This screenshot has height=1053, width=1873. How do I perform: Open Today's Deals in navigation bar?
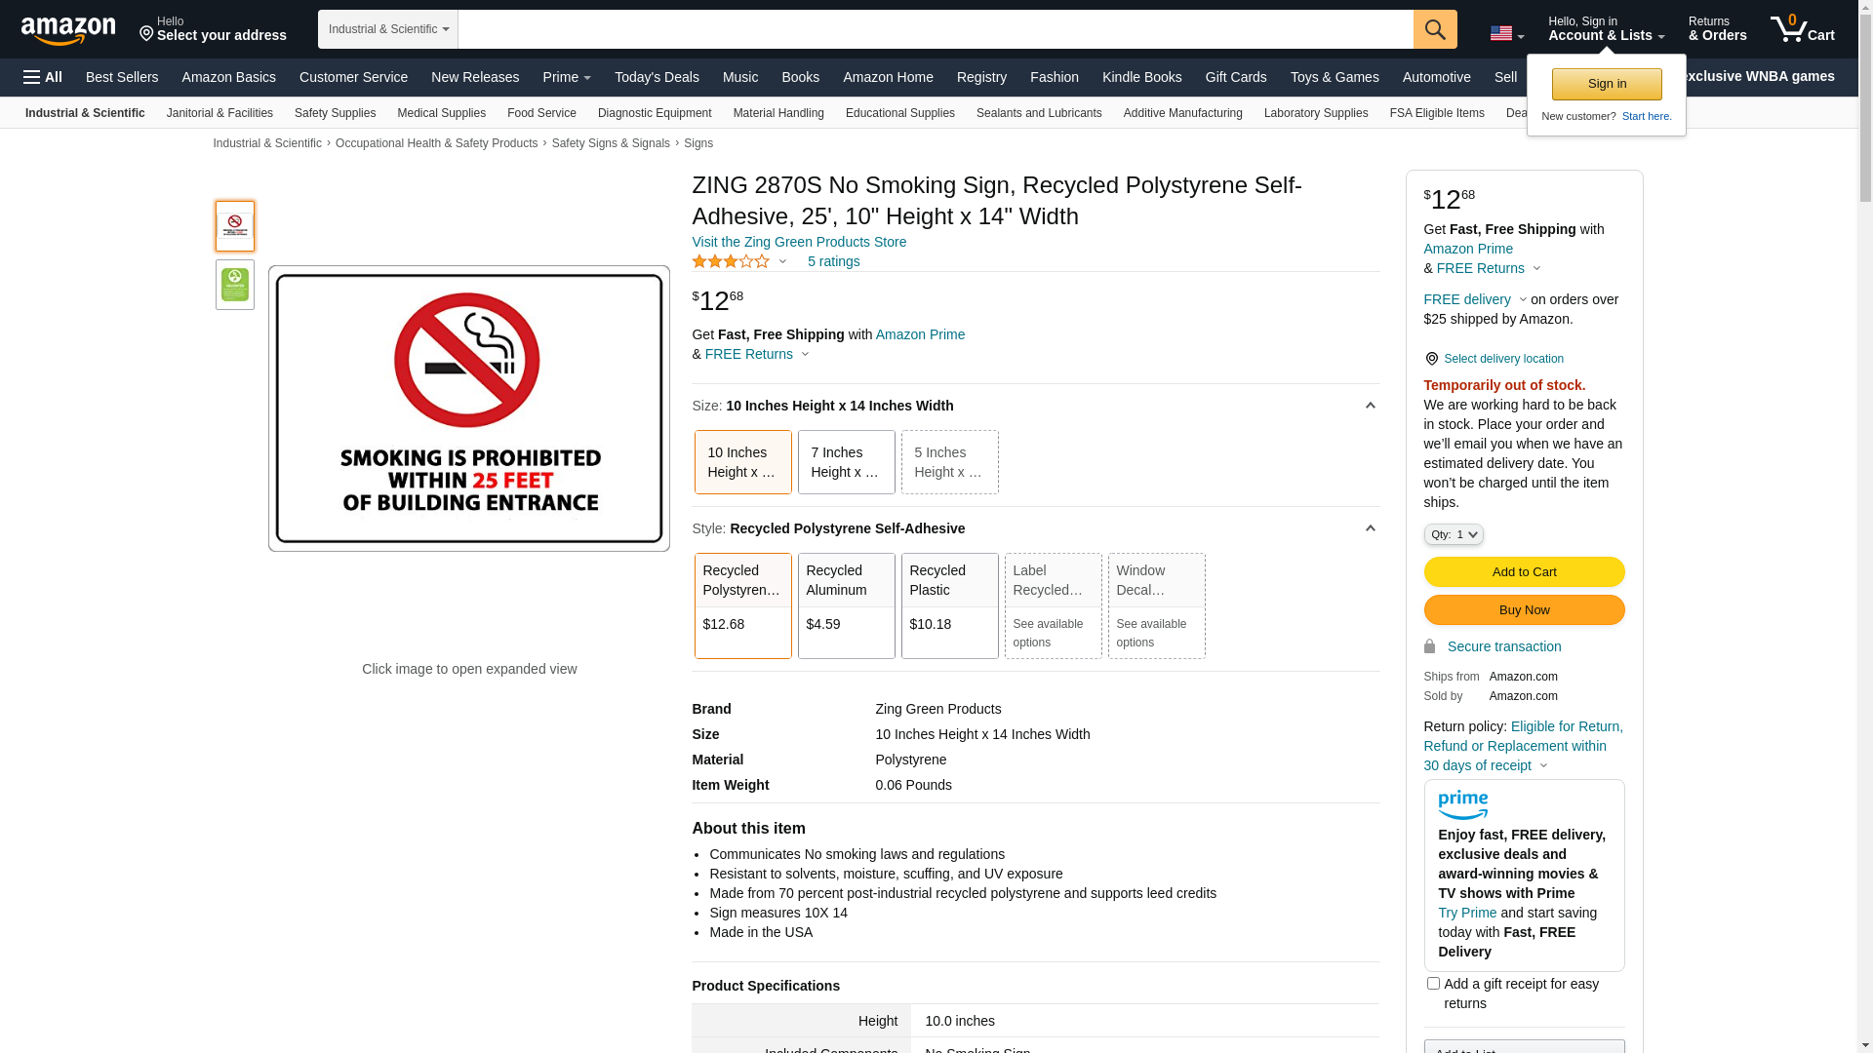coord(657,77)
